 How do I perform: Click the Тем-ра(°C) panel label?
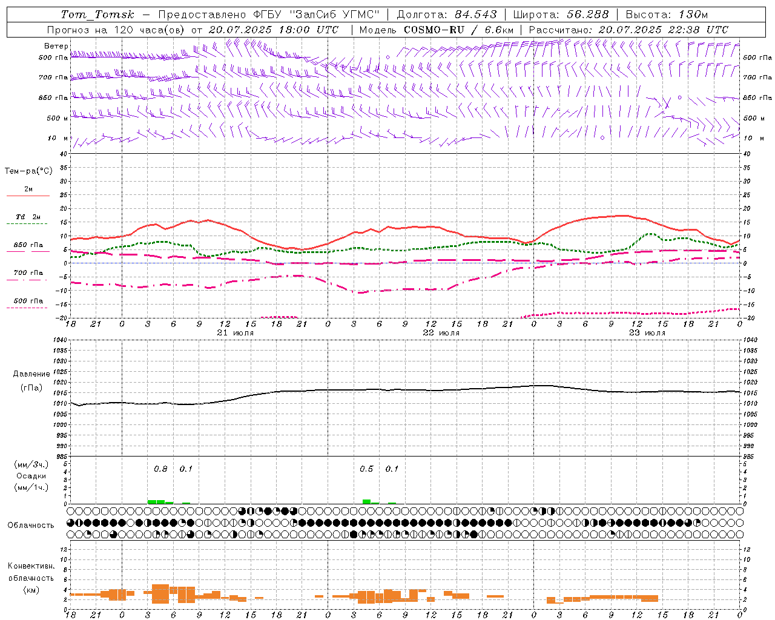tap(28, 171)
